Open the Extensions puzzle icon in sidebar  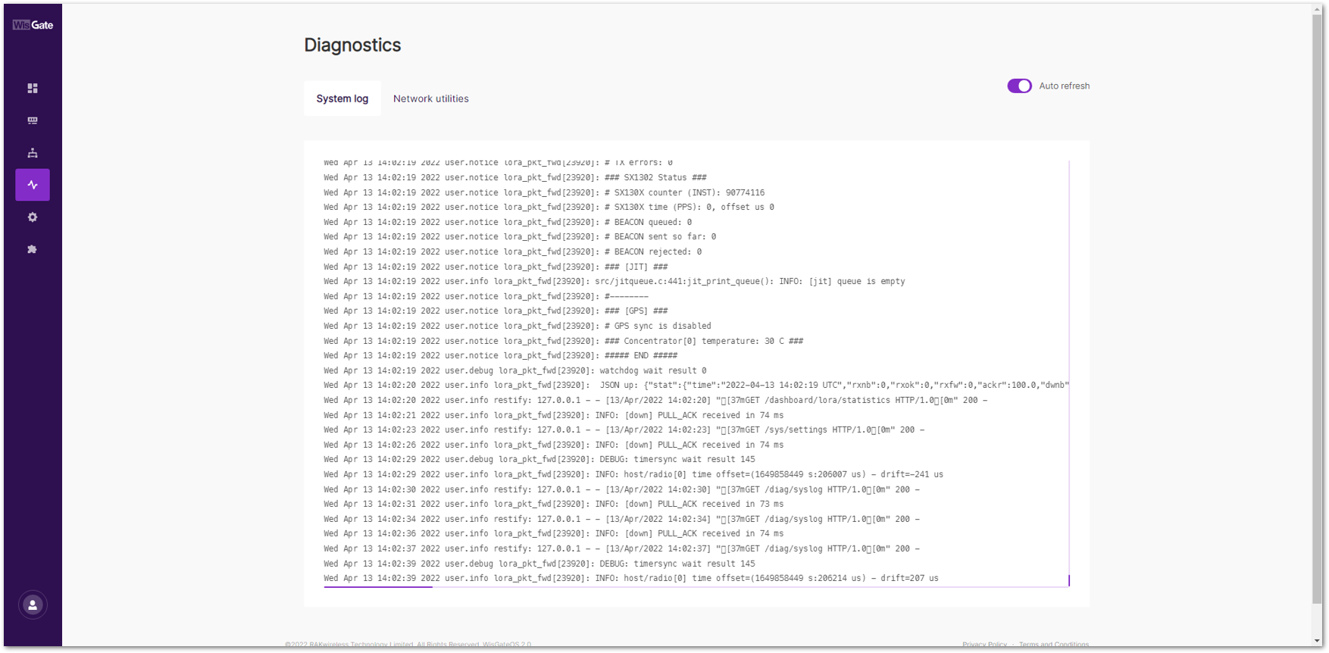pos(33,249)
